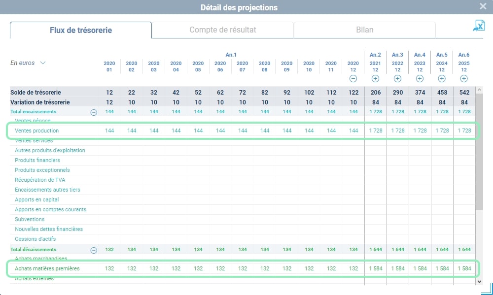Click scrollbar down arrow in table

tap(479, 281)
